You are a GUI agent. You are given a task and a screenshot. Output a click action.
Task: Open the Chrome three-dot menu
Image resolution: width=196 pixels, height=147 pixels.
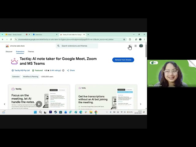[x=144, y=40]
